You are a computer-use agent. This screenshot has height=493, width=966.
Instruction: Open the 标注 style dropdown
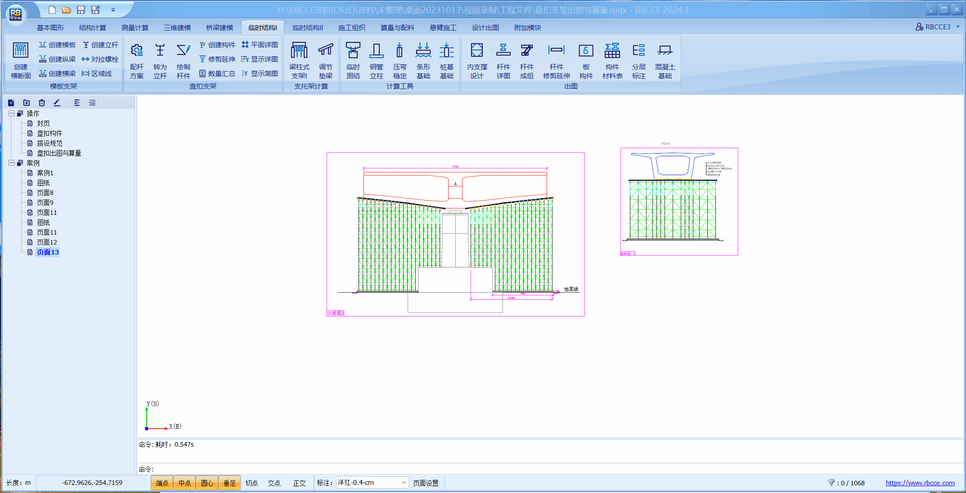coord(404,483)
